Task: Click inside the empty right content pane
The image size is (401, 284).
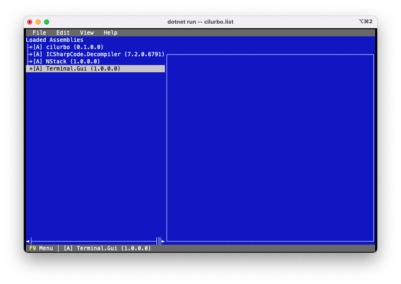Action: pos(270,147)
